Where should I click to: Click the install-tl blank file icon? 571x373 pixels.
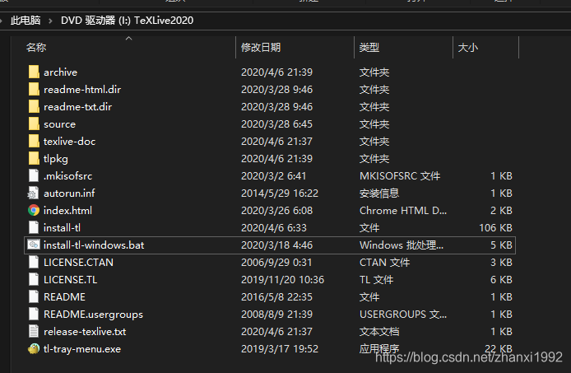[x=34, y=227]
